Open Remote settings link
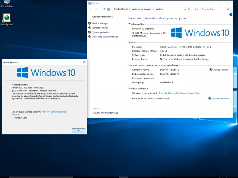 pos(100,28)
